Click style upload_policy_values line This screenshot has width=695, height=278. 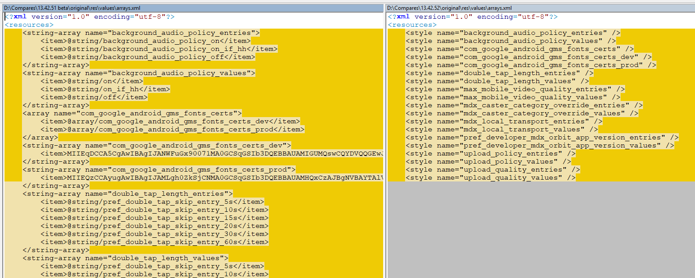pyautogui.click(x=488, y=161)
